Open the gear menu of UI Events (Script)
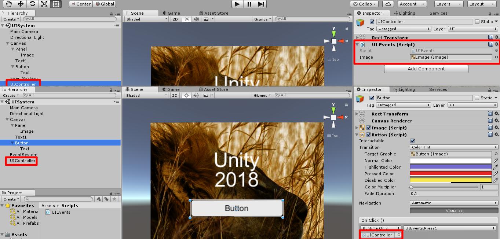 point(497,44)
